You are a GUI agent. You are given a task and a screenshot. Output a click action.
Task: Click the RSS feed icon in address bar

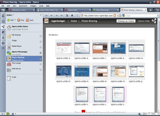[115, 15]
